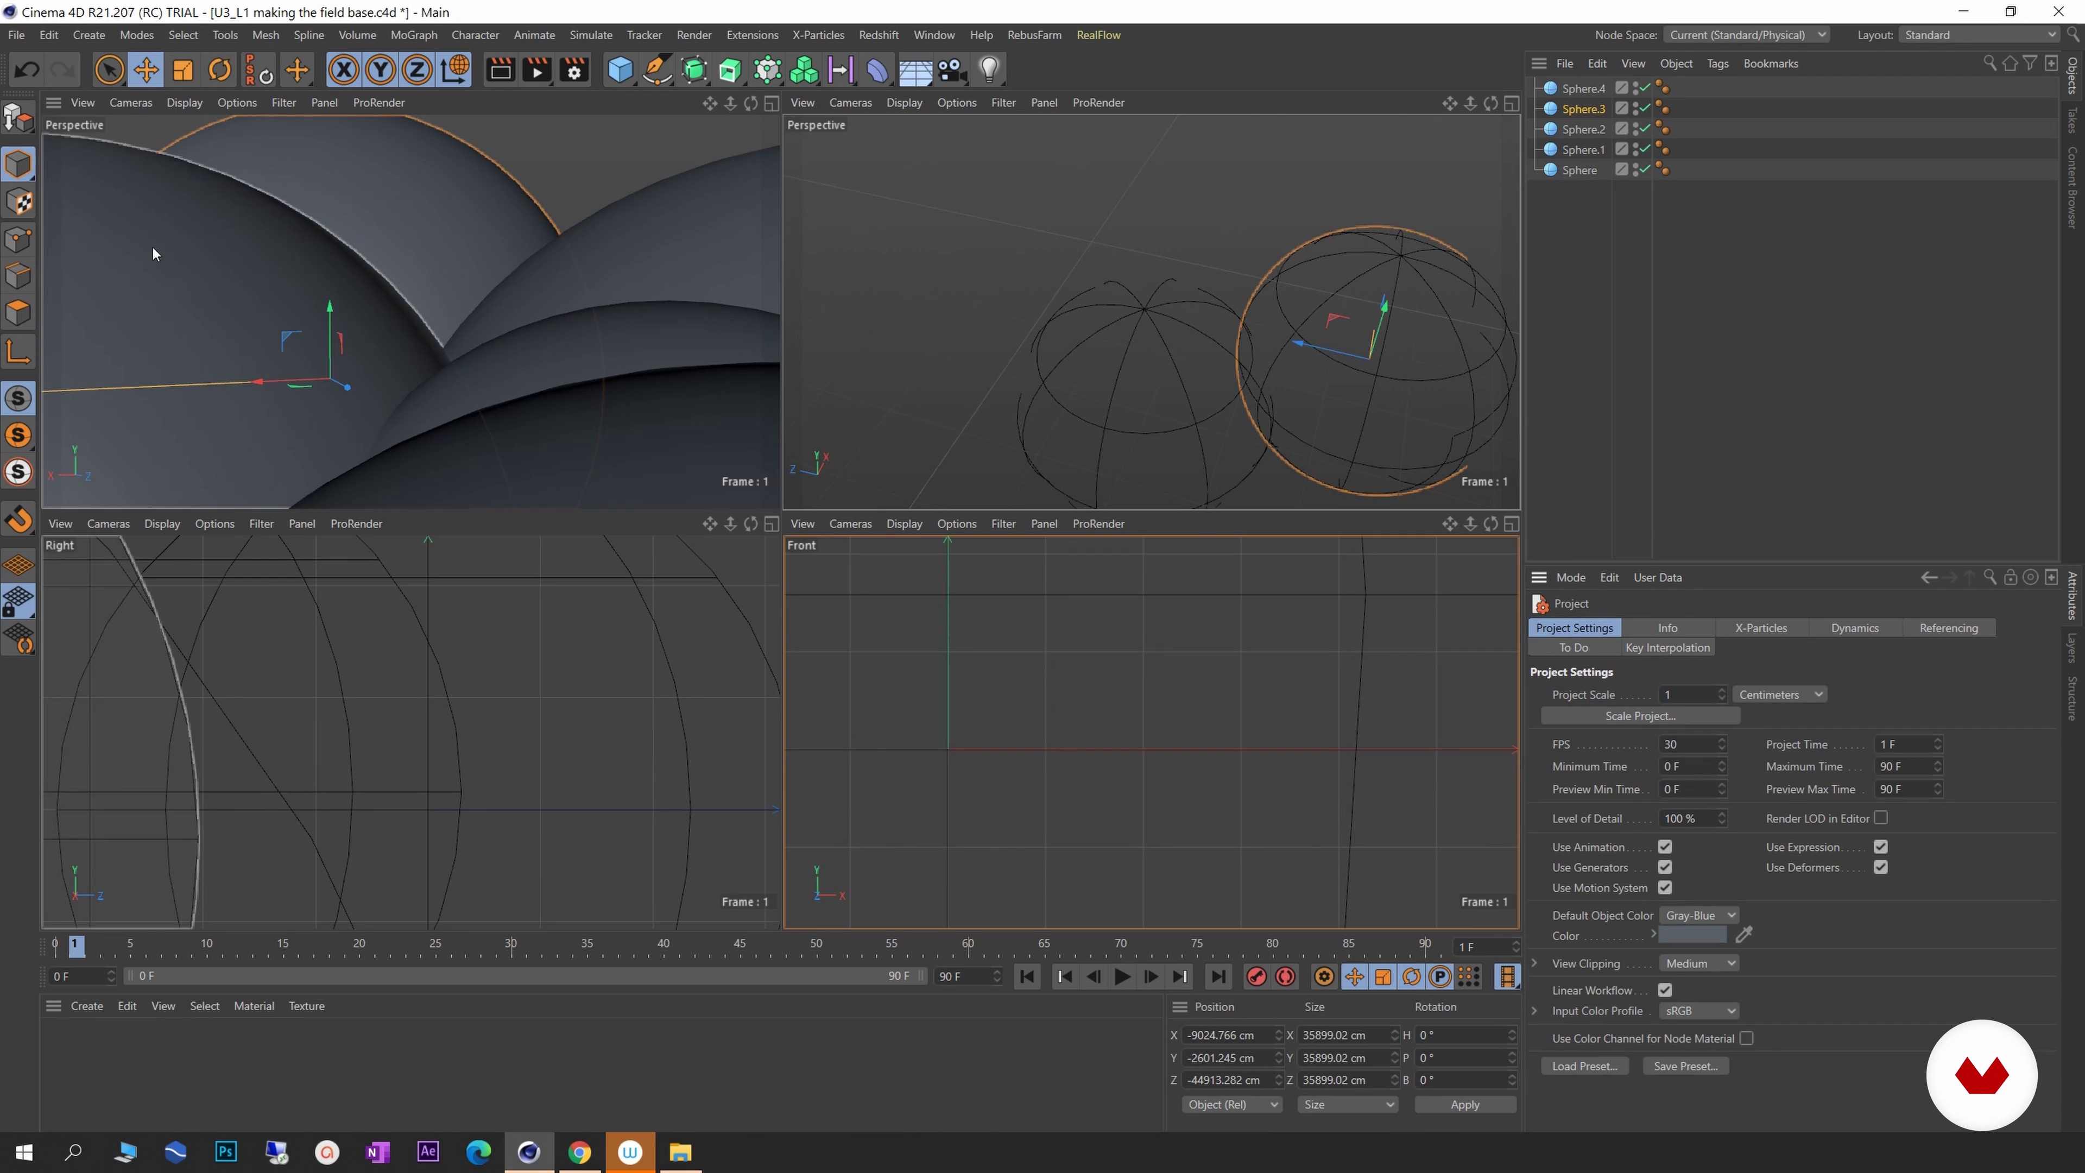Screen dimensions: 2085x1173
Task: Switch to Texture mode in left sidebar
Action: point(18,203)
